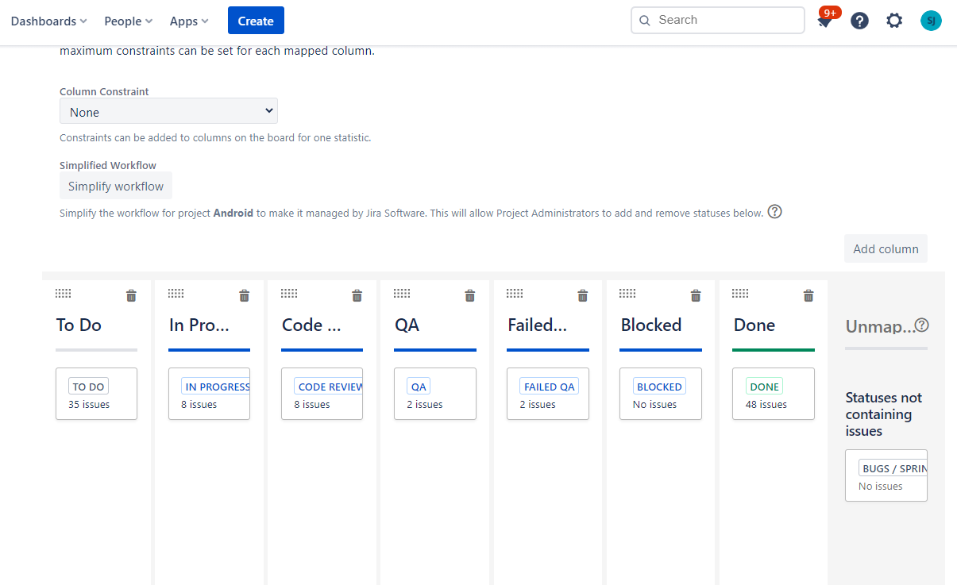Click the Simplify workflow button

tap(116, 186)
